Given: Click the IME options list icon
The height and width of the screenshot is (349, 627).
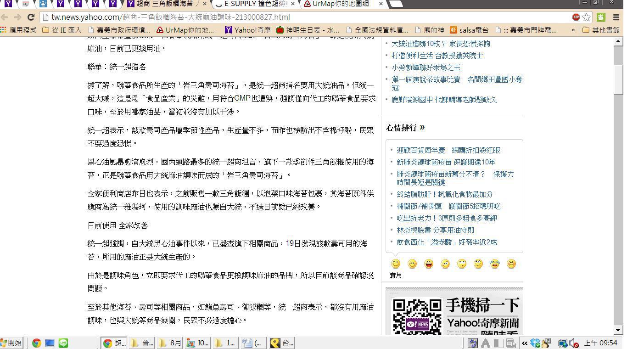Looking at the screenshot, I should point(511,343).
